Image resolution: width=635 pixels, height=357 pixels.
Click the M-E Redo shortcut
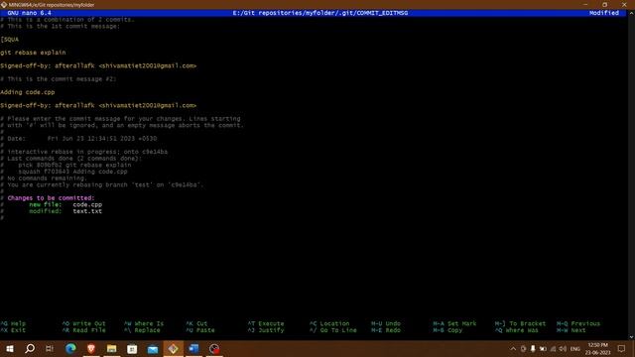point(386,330)
